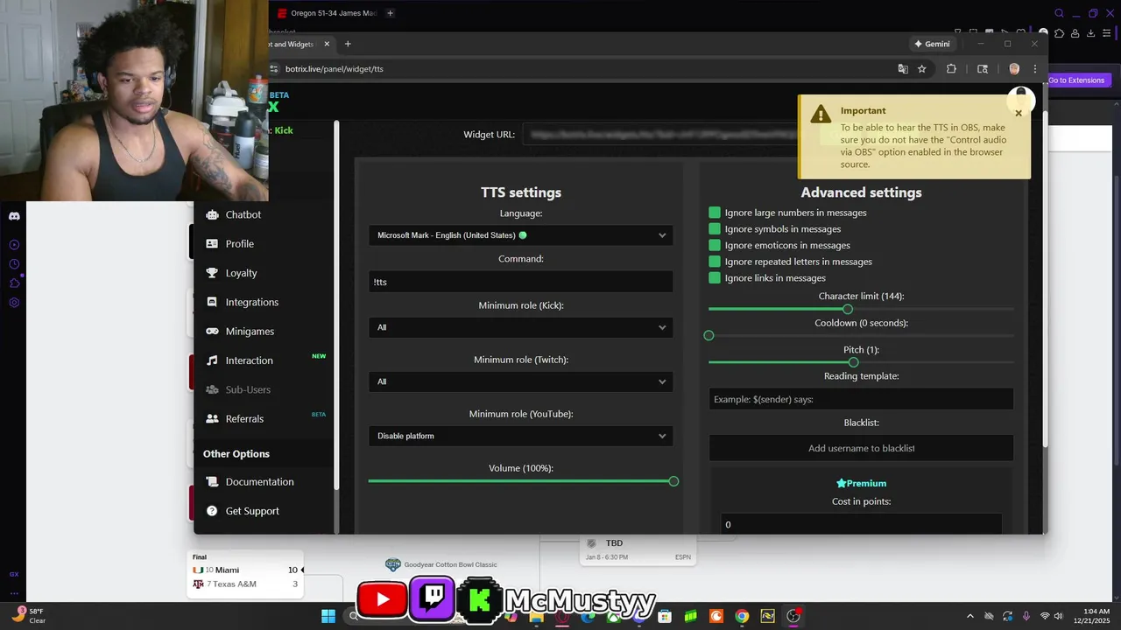Open history clock in Opera GX sidebar
Viewport: 1121px width, 630px height.
(14, 264)
